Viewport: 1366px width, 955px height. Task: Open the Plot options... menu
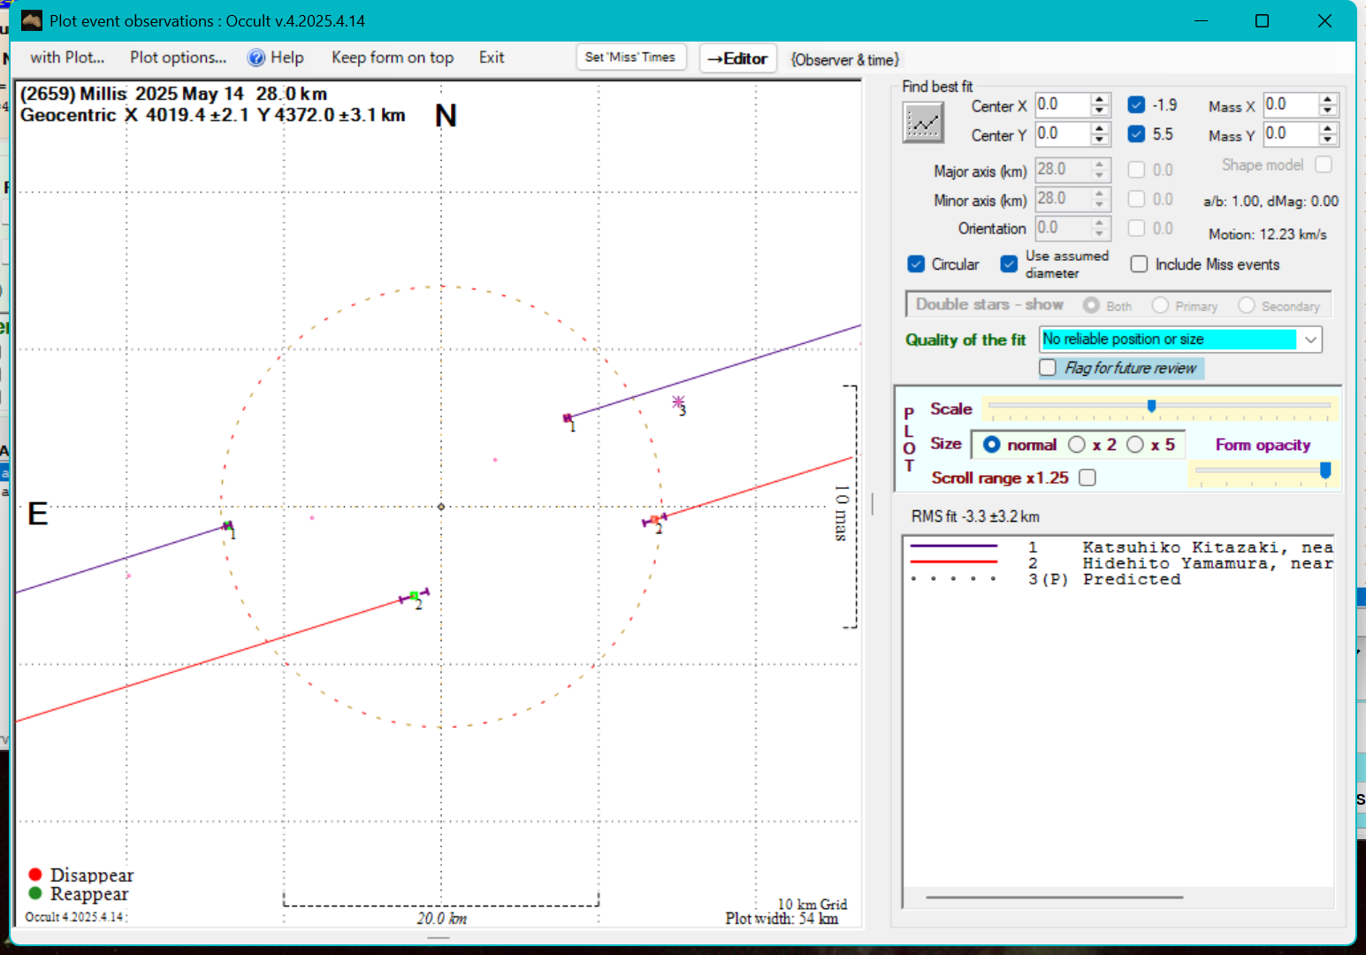pyautogui.click(x=178, y=58)
